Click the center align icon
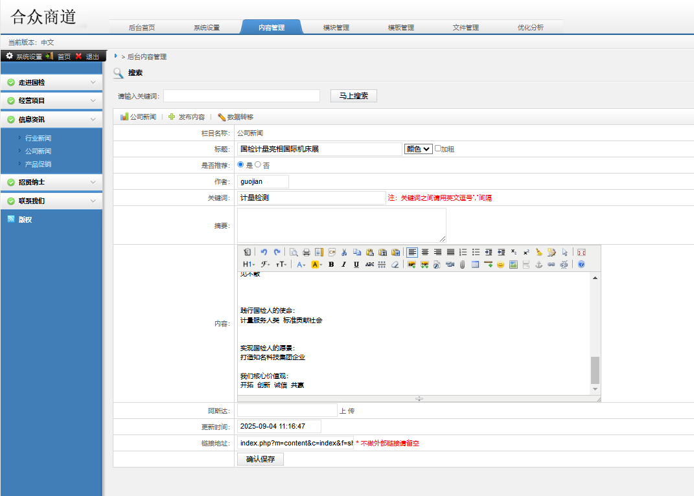The width and height of the screenshot is (694, 496). pos(425,252)
